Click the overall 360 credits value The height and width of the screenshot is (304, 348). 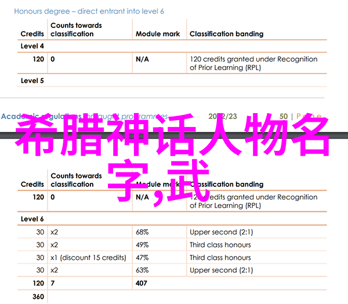38,297
